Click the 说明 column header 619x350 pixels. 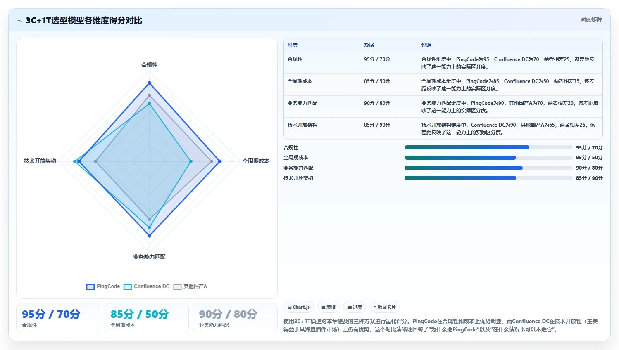coord(426,45)
